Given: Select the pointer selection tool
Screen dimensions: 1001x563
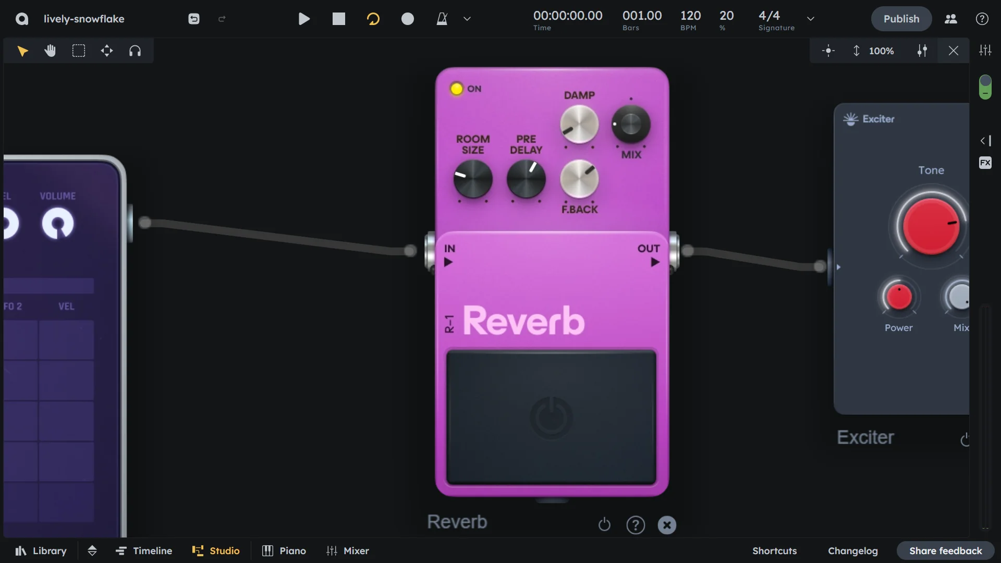Looking at the screenshot, I should tap(22, 51).
